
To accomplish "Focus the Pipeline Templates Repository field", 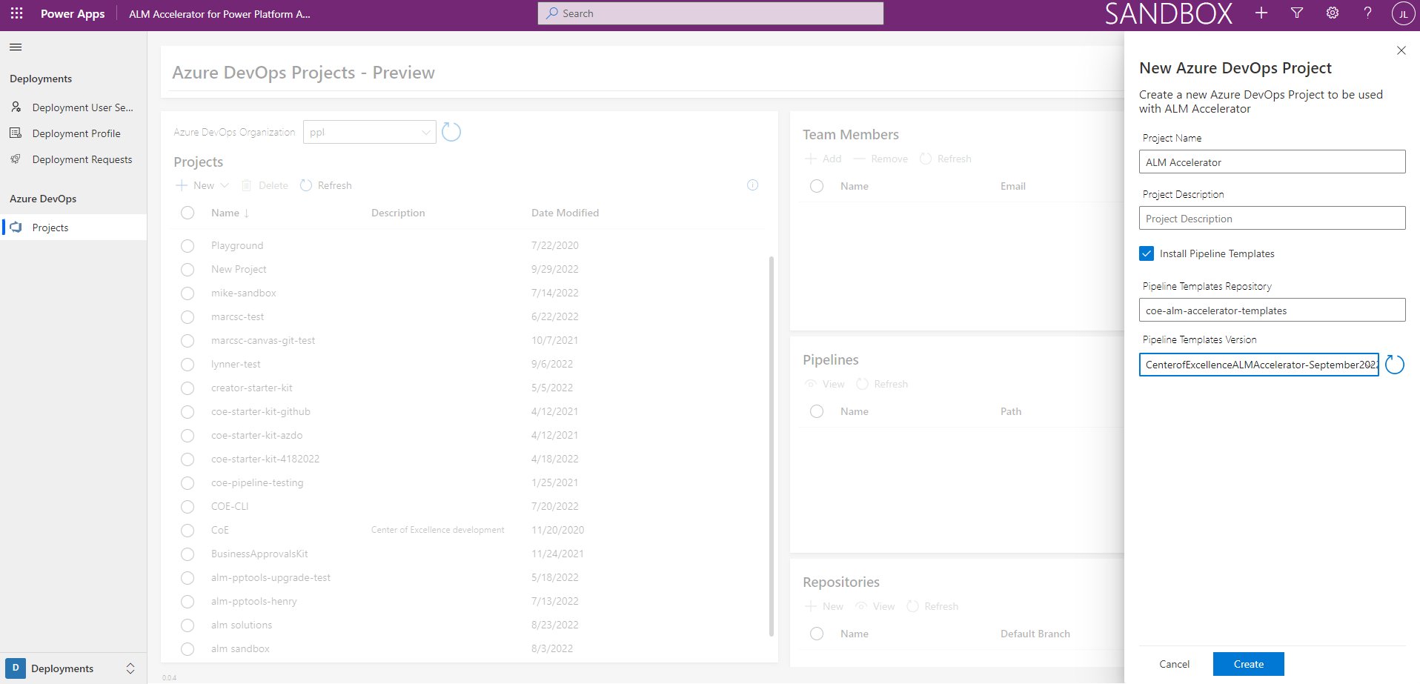I will coord(1272,311).
